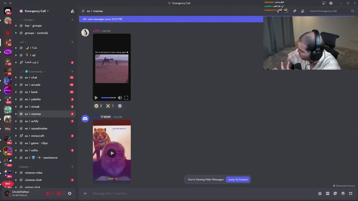Open the ec | arcade channel
This screenshot has width=358, height=201.
point(46,85)
